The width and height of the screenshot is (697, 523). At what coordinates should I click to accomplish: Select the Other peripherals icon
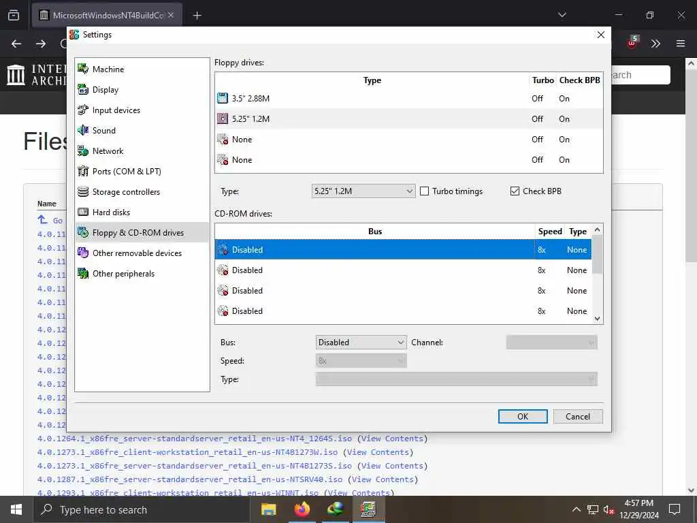tap(83, 274)
